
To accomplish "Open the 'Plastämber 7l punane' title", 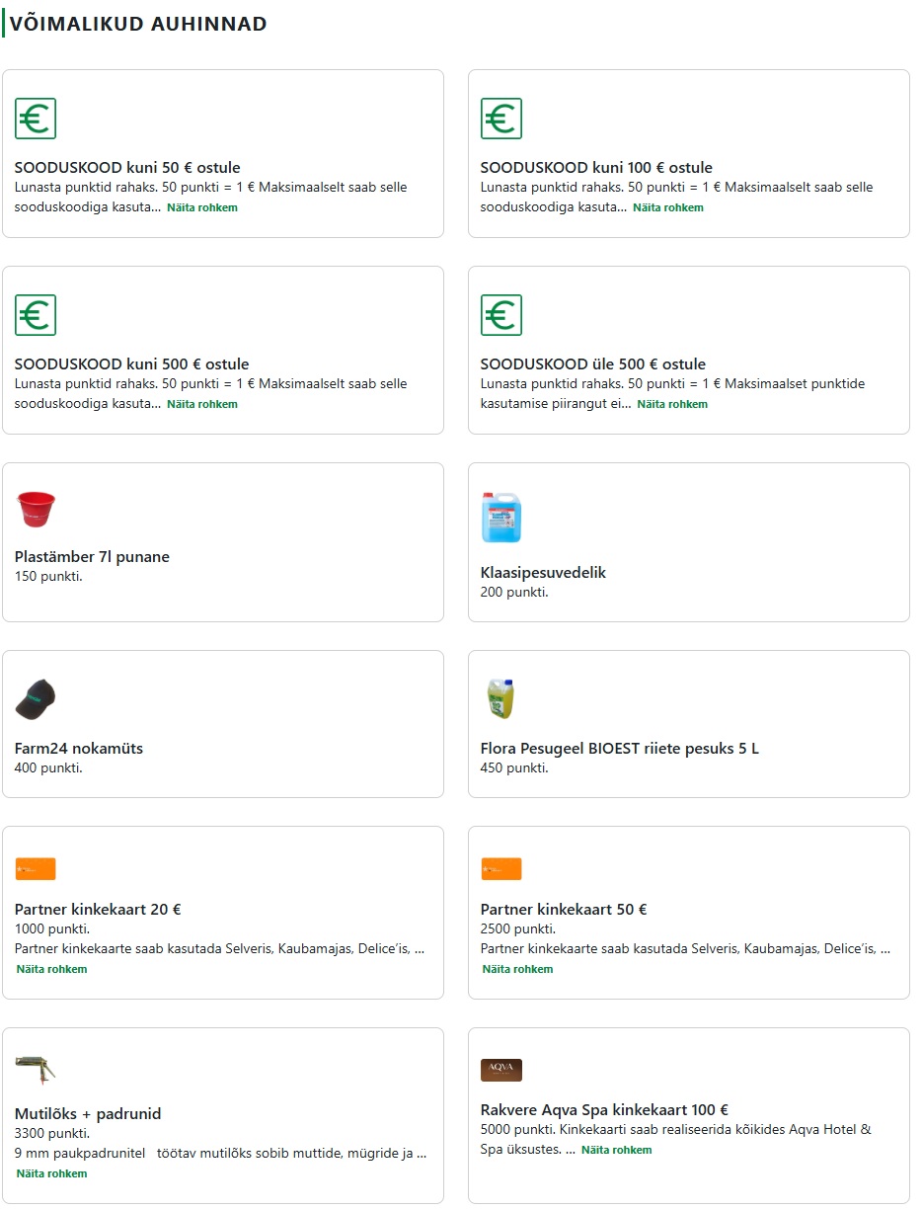I will [x=92, y=557].
